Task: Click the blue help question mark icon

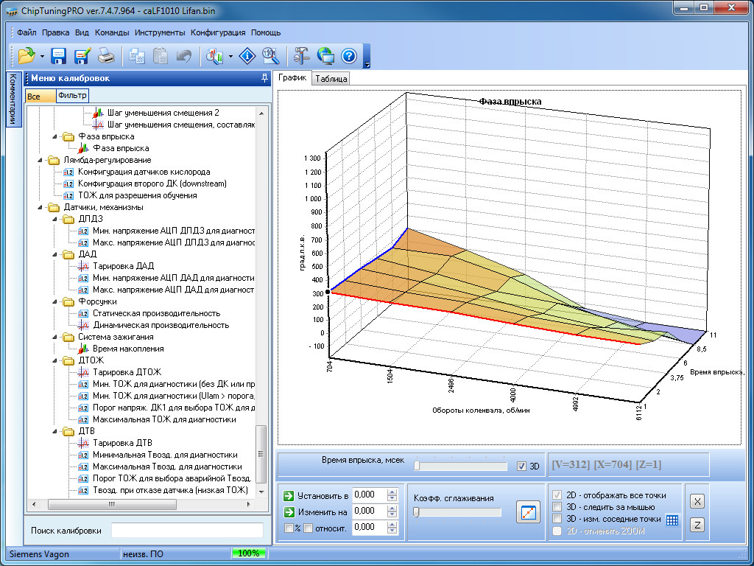Action: pyautogui.click(x=349, y=56)
